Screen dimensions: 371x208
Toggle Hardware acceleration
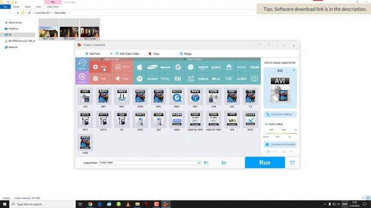pos(280,144)
